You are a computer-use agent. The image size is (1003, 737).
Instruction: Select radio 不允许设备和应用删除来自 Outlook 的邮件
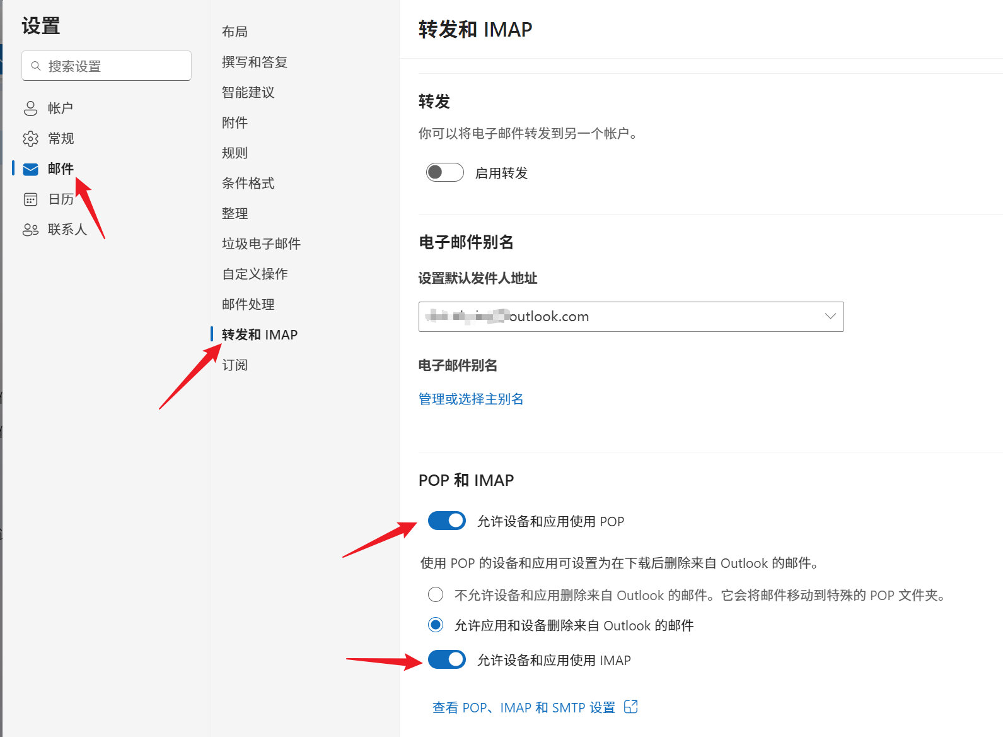(x=436, y=594)
